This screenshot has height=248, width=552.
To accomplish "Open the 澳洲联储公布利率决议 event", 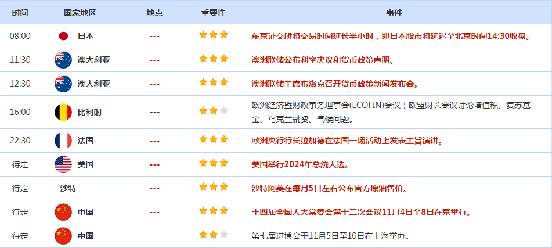I will pyautogui.click(x=323, y=60).
